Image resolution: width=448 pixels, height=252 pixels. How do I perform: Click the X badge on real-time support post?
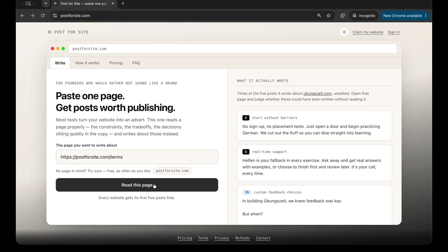point(246,152)
